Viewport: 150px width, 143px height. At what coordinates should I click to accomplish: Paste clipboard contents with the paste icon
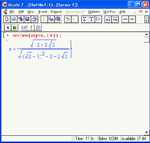[x=58, y=19]
